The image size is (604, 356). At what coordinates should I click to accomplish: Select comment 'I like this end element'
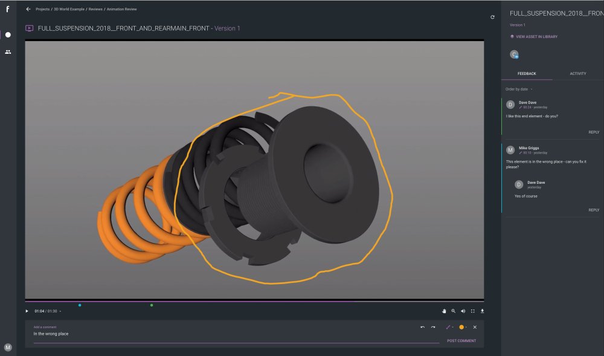(x=532, y=116)
